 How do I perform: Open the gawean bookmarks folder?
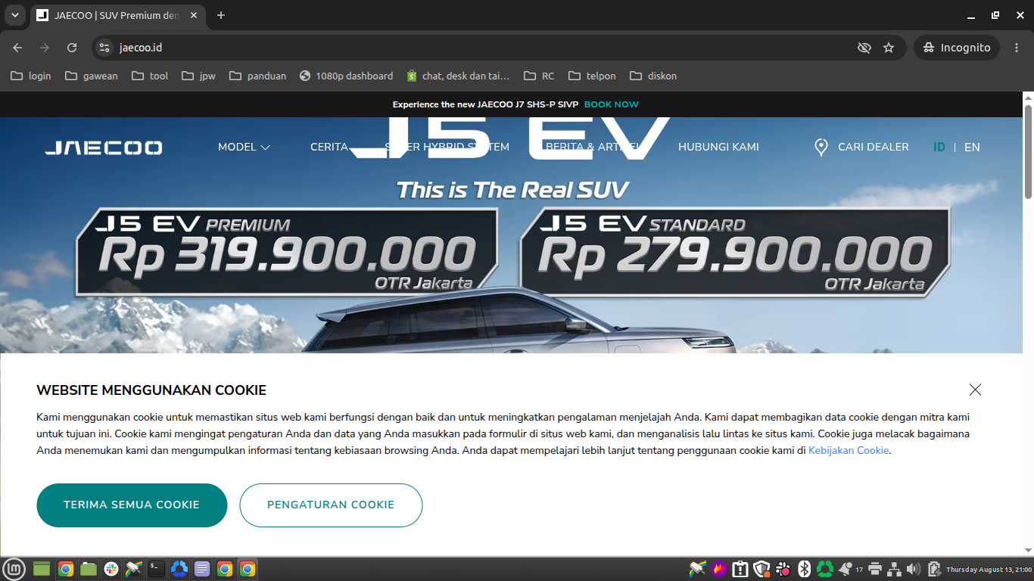(x=92, y=76)
